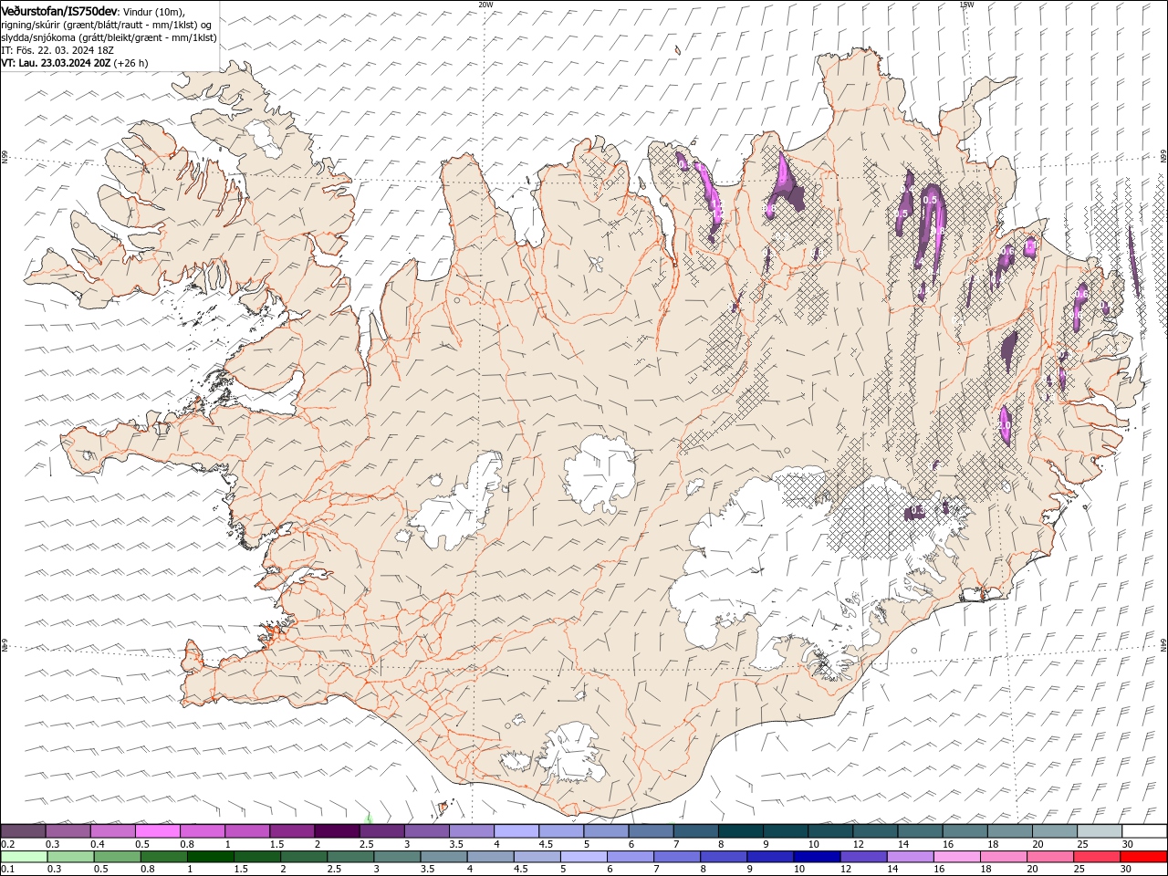Viewport: 1168px width, 876px height.
Task: Select dark purple snow swatch between 2 and 2.5
Action: 337,831
